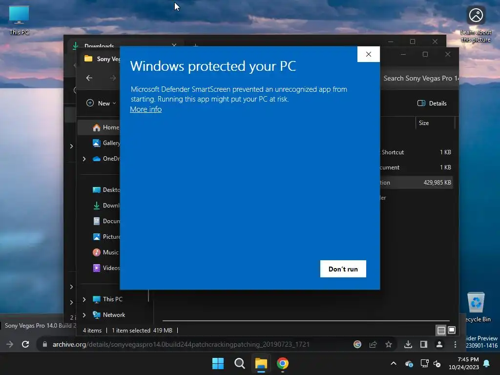This screenshot has height=375, width=500.
Task: Expand the Network tree node
Action: point(84,315)
